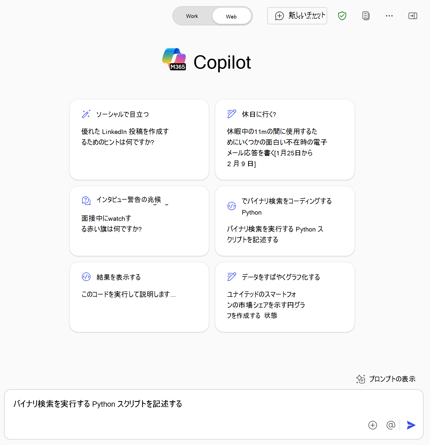
Task: Click code icon on 結果を表示する card
Action: (x=86, y=277)
